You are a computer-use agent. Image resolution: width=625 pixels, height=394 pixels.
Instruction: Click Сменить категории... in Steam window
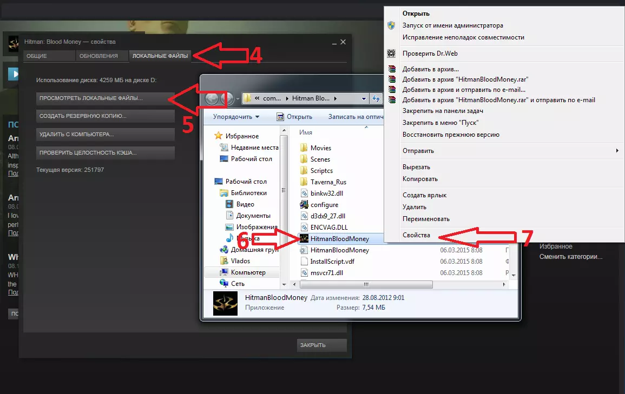(570, 257)
